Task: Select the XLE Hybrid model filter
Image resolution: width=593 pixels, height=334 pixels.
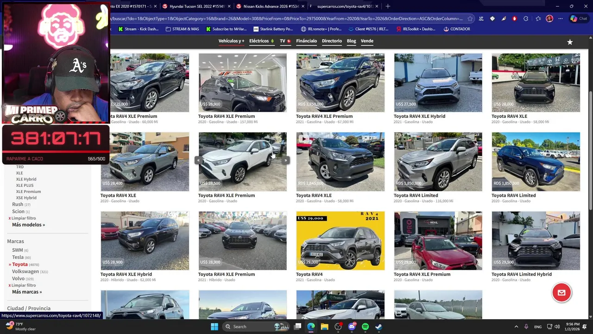Action: click(x=26, y=179)
